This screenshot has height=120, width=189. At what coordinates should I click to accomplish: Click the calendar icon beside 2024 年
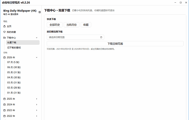click(4, 105)
